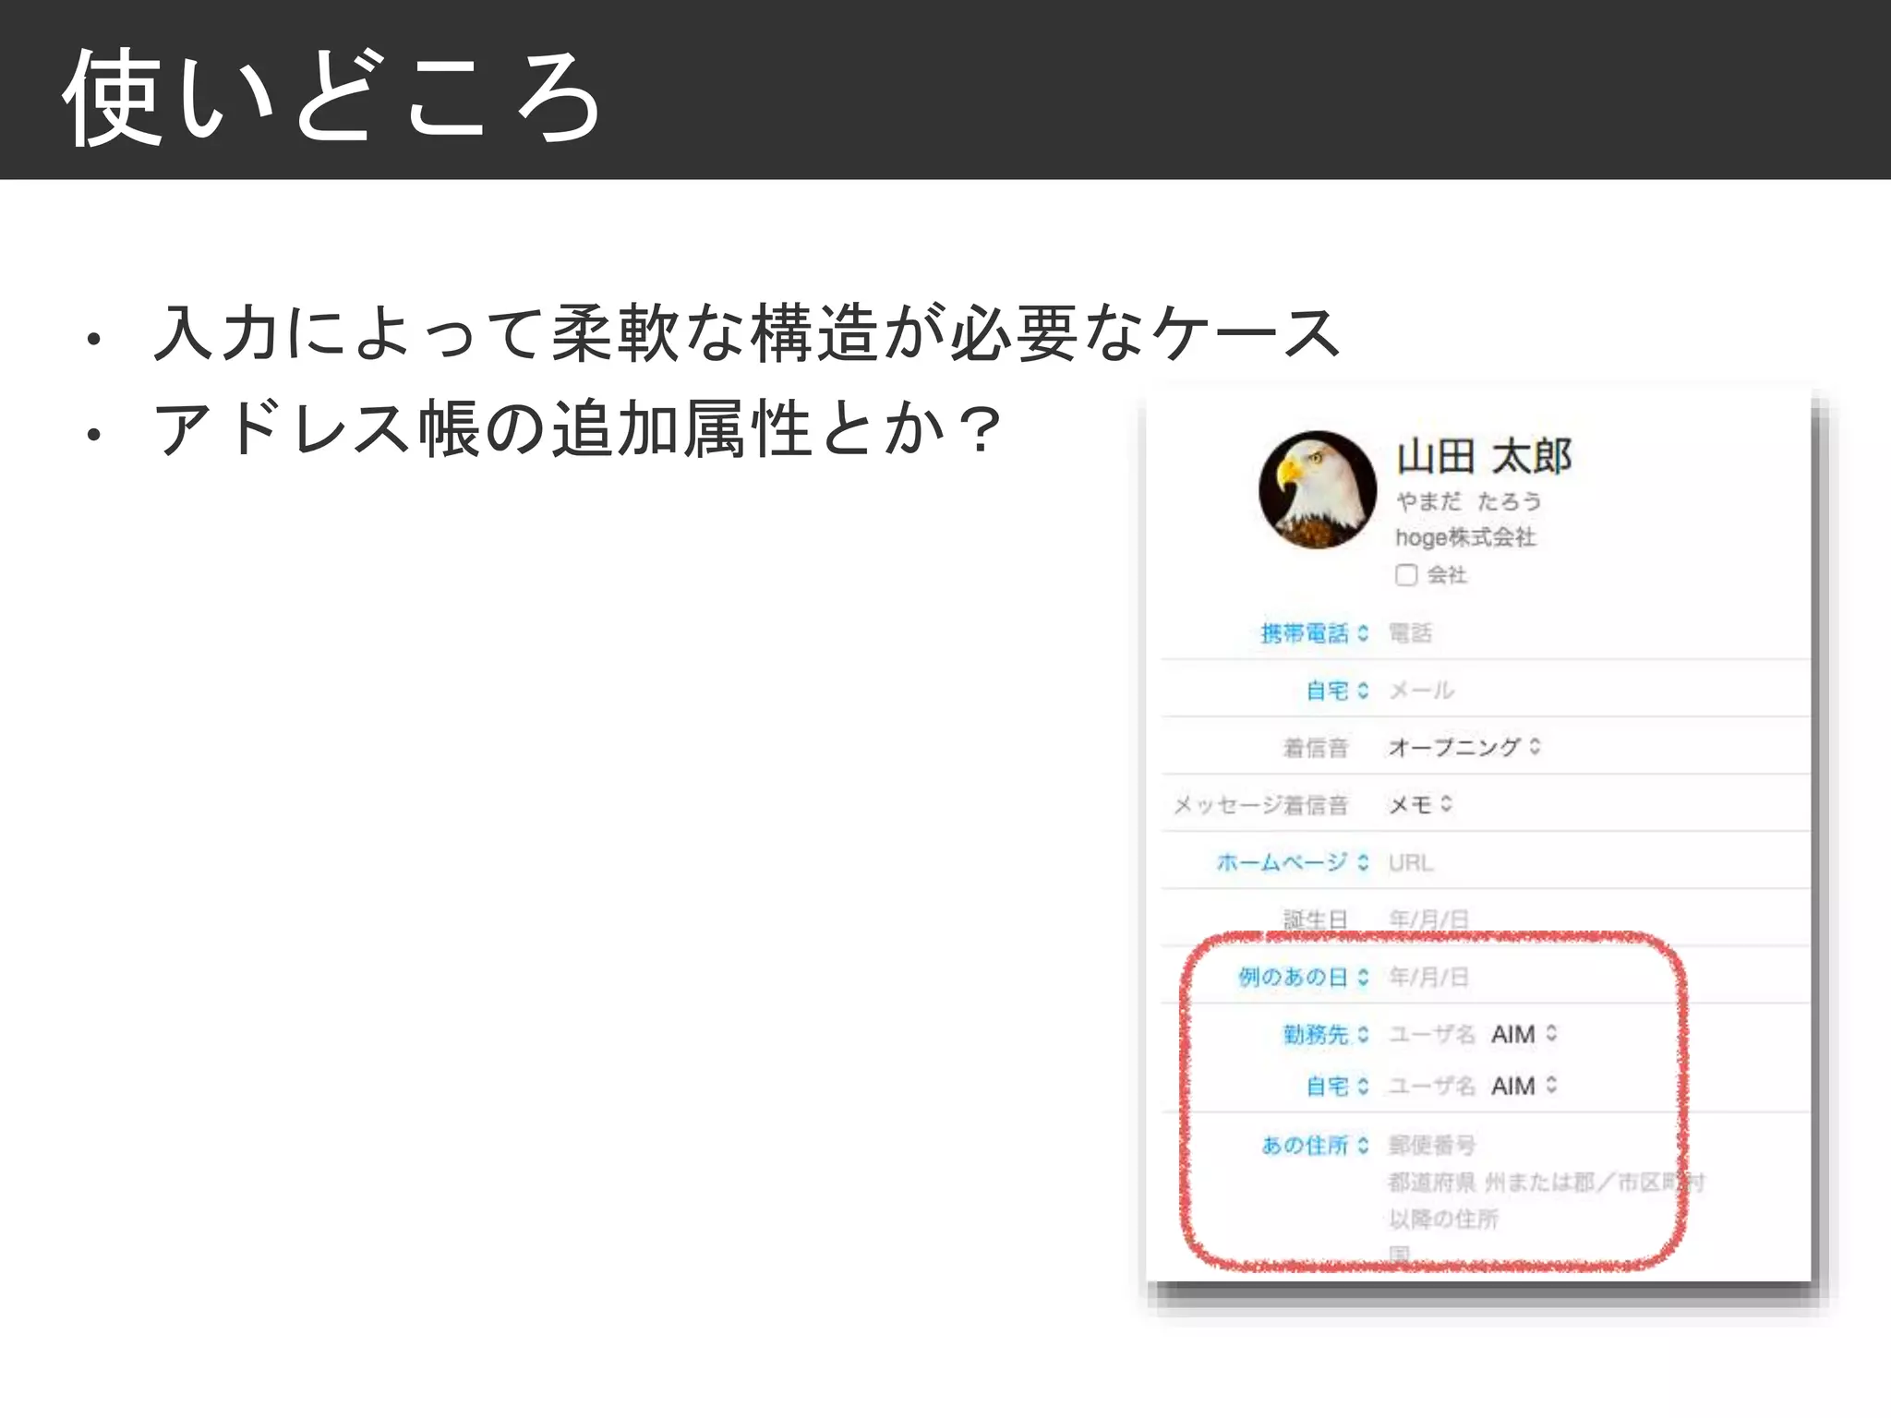The width and height of the screenshot is (1891, 1418).
Task: Click the bullet 入力によって柔軟な構造が必要なケース
Action: tap(746, 331)
